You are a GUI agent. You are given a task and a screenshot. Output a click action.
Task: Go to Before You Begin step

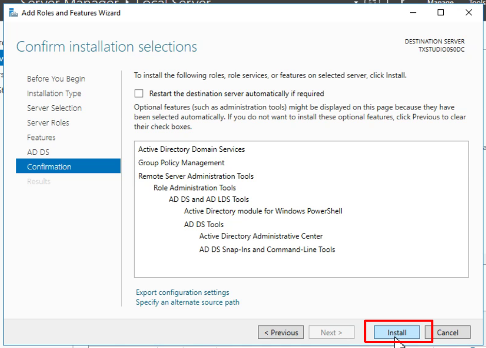click(x=56, y=79)
